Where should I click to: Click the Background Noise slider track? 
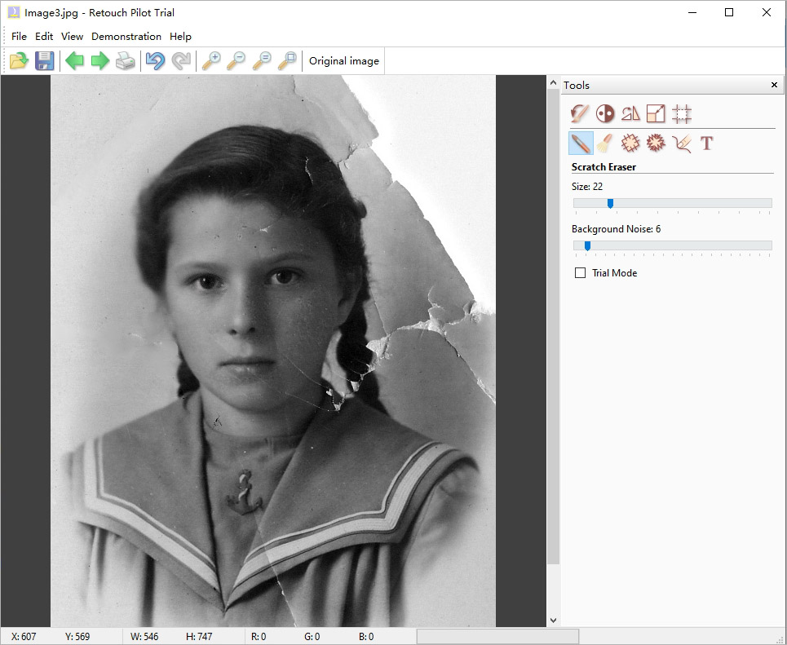coord(693,245)
